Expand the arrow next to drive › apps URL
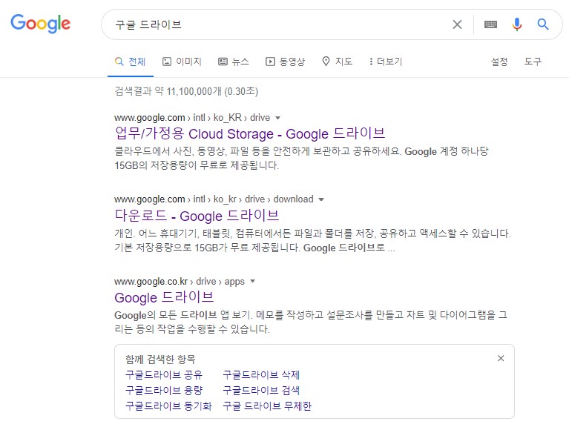Screen dimensions: 569x427 tap(253, 281)
